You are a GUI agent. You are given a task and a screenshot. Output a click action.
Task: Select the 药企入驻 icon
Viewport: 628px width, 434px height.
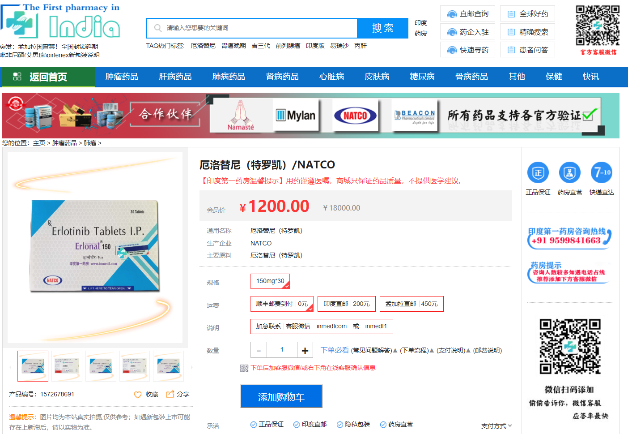tap(467, 31)
